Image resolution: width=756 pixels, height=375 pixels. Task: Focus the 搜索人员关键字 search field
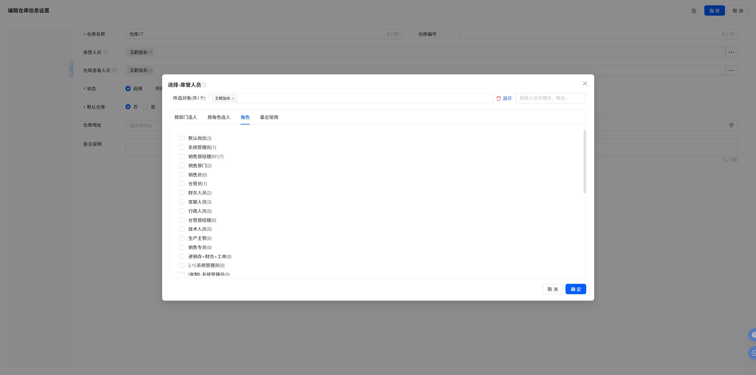point(550,98)
